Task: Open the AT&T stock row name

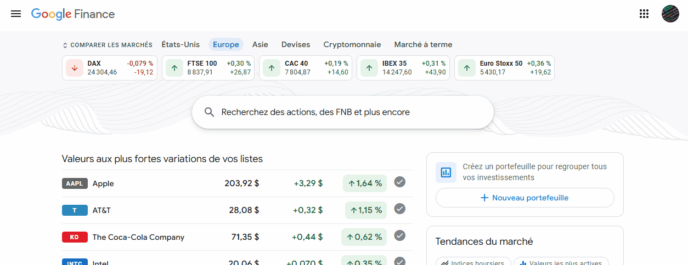Action: [x=101, y=210]
